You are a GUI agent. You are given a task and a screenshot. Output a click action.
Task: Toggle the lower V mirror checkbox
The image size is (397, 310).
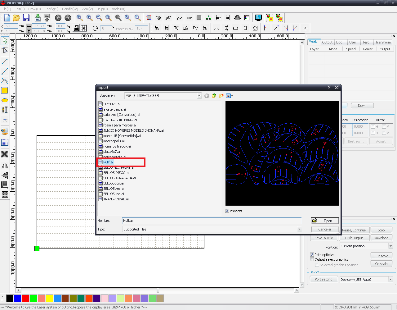[x=384, y=133]
